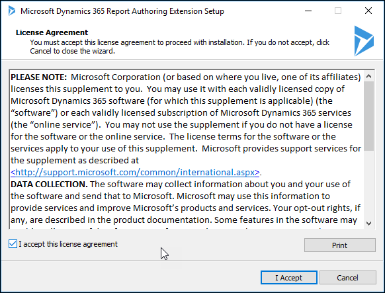The image size is (385, 293).
Task: Minimize the setup window
Action: coord(308,11)
